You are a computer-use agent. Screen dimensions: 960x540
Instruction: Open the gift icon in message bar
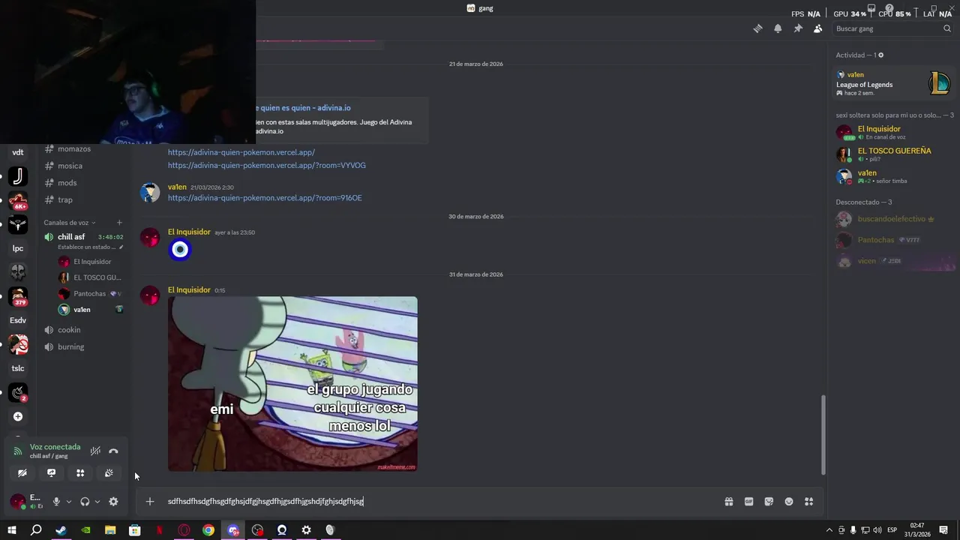(728, 502)
